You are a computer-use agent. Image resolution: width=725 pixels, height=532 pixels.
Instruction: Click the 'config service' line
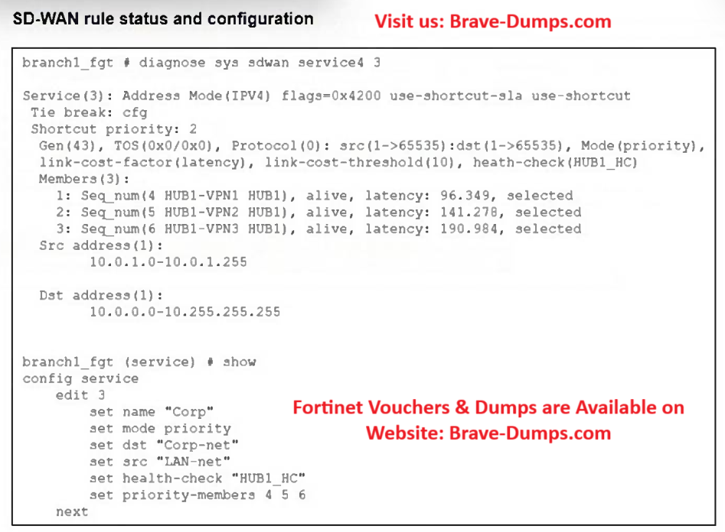pyautogui.click(x=80, y=379)
